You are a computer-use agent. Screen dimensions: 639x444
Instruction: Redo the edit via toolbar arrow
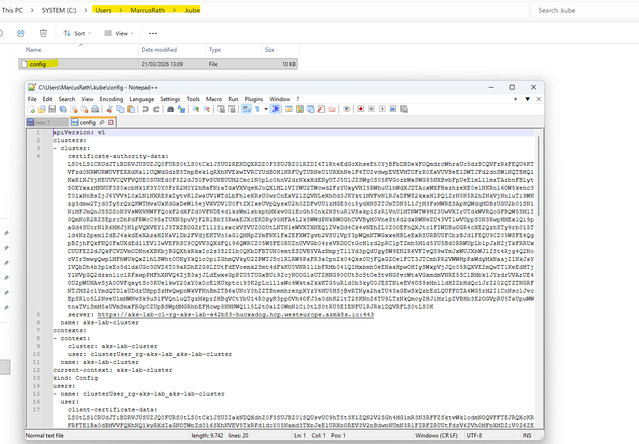(156, 109)
